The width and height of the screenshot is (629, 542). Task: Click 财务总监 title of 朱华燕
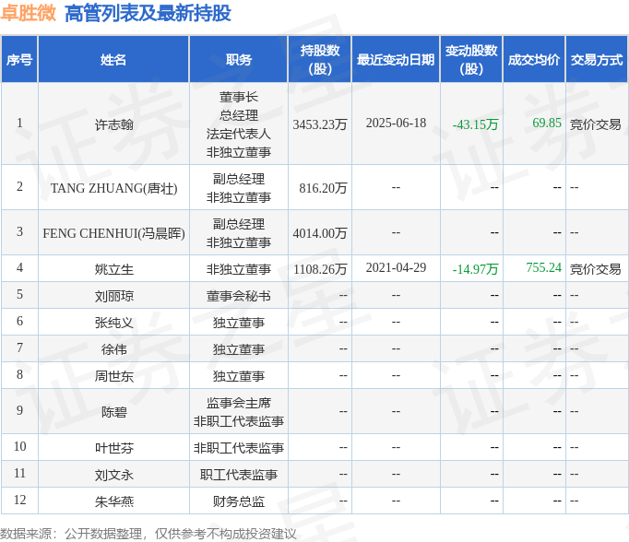(x=239, y=501)
